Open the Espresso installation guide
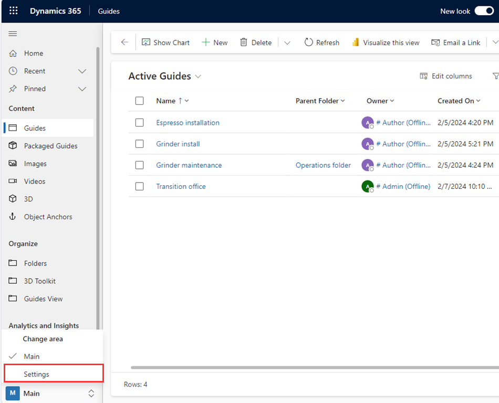Viewport: 499px width, 403px height. [188, 122]
